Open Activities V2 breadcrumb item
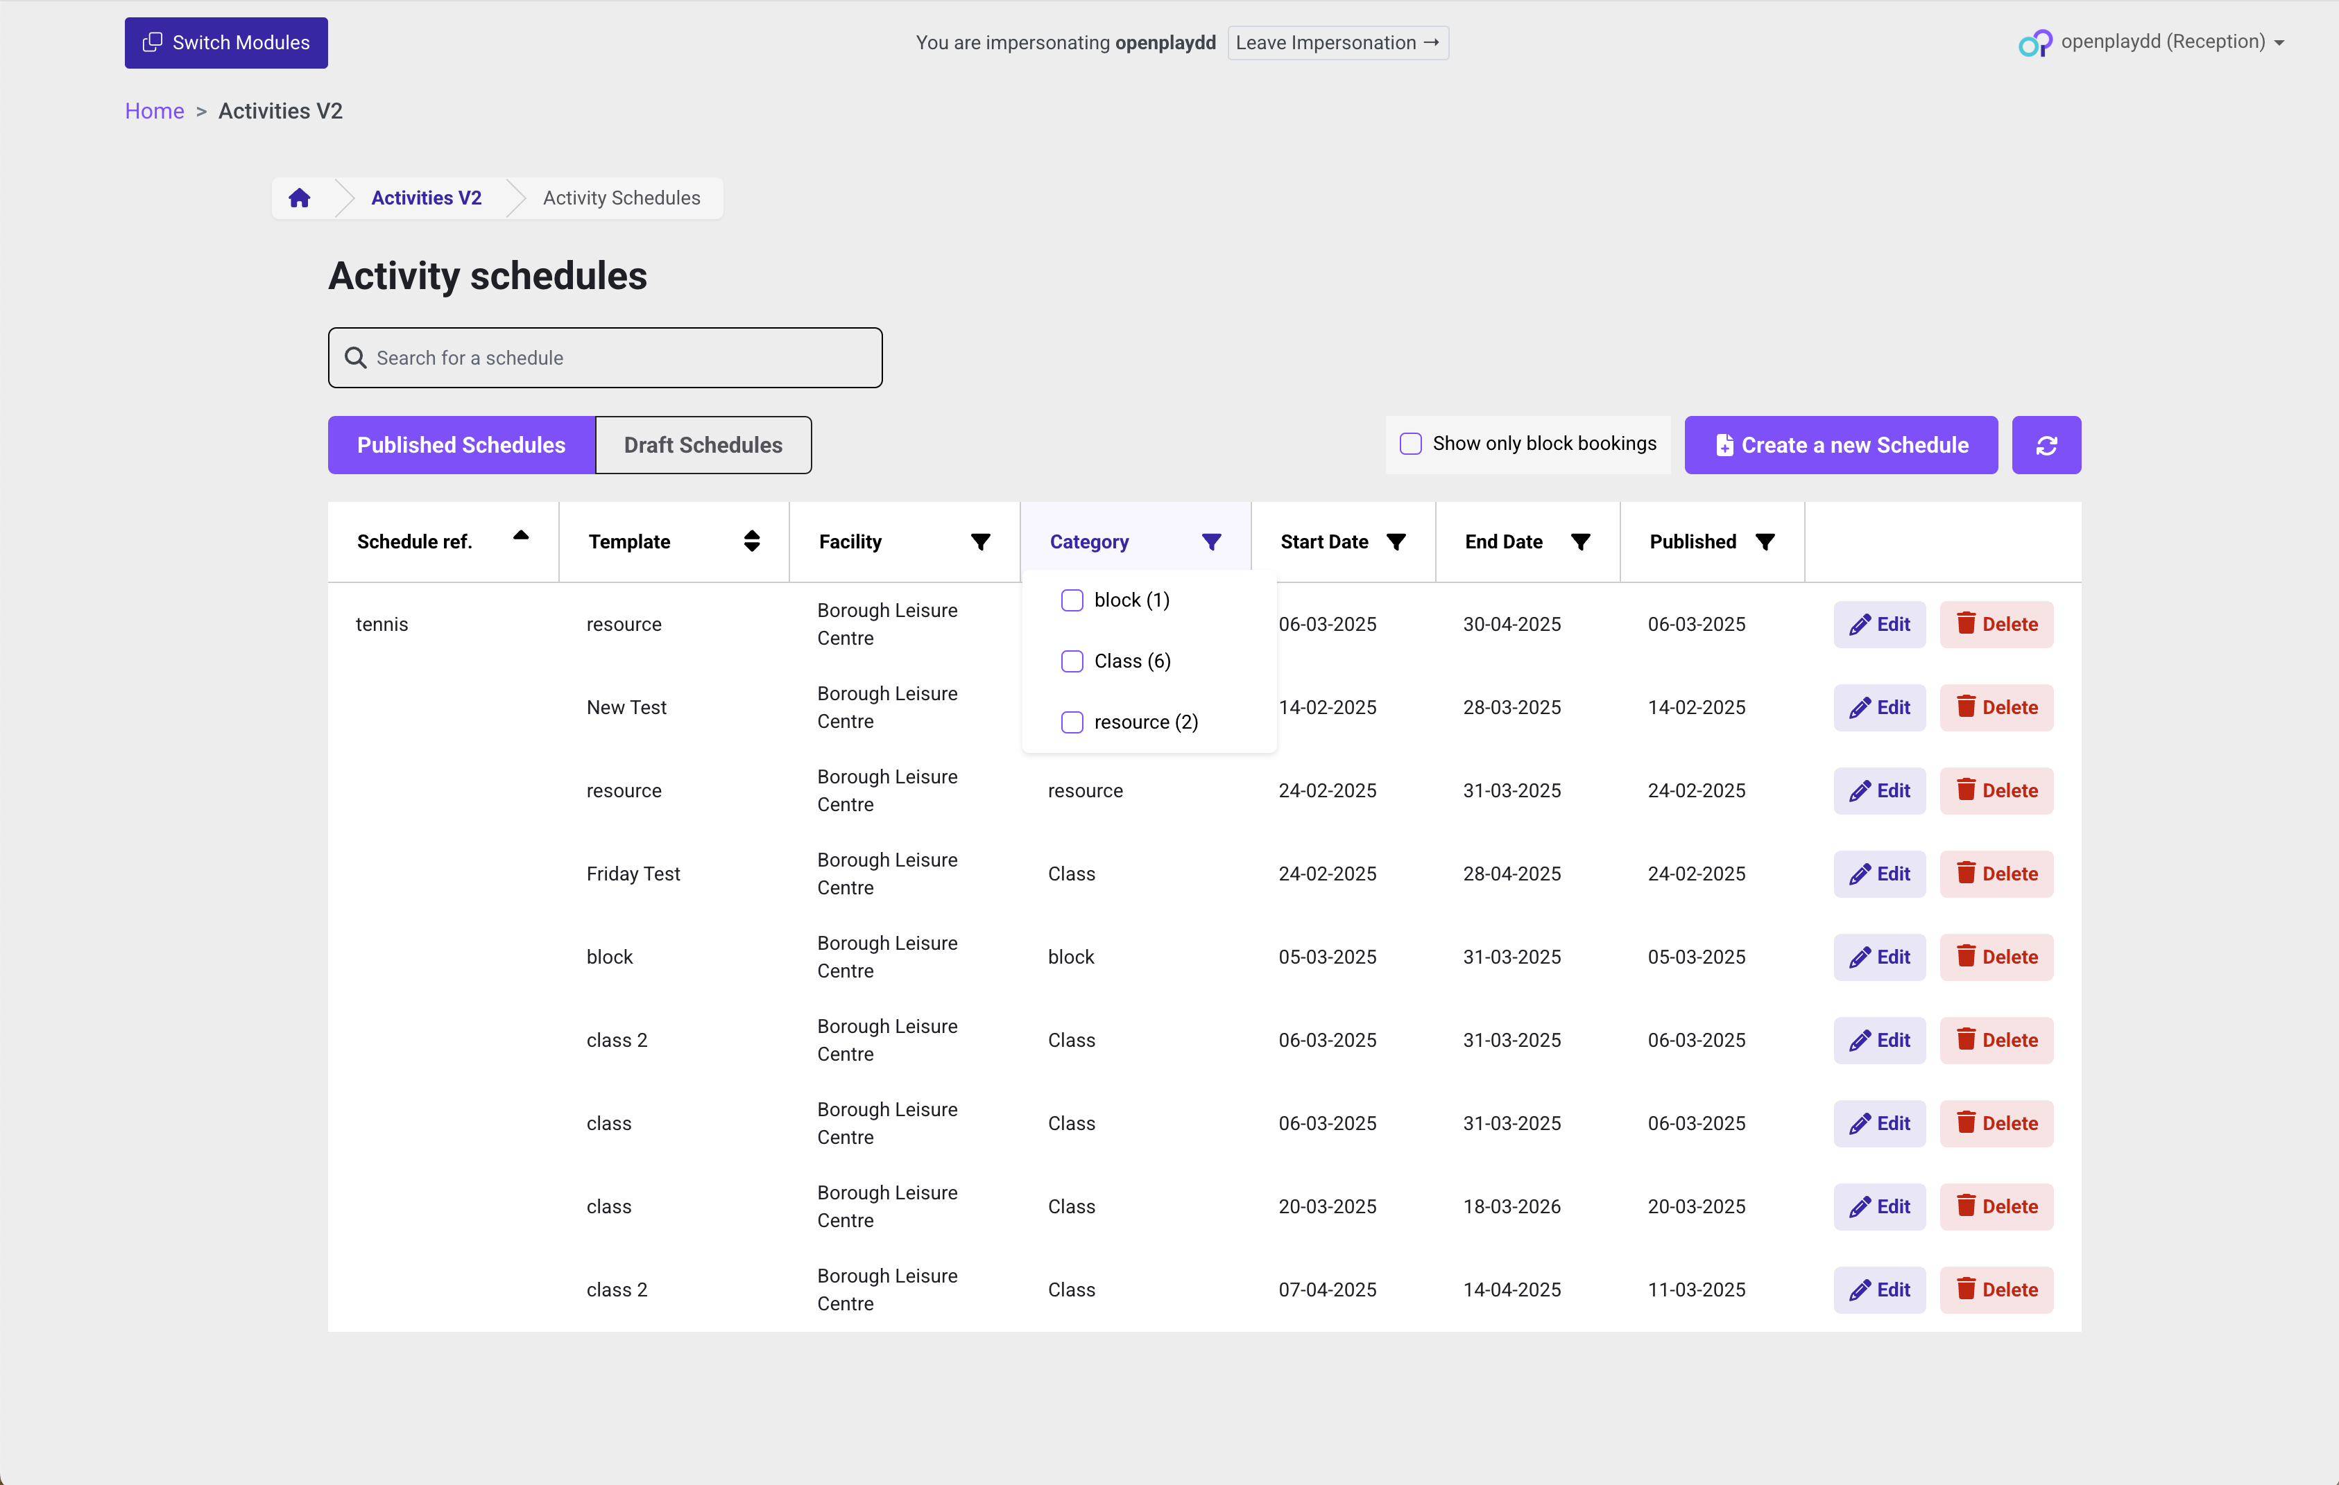 (x=427, y=198)
